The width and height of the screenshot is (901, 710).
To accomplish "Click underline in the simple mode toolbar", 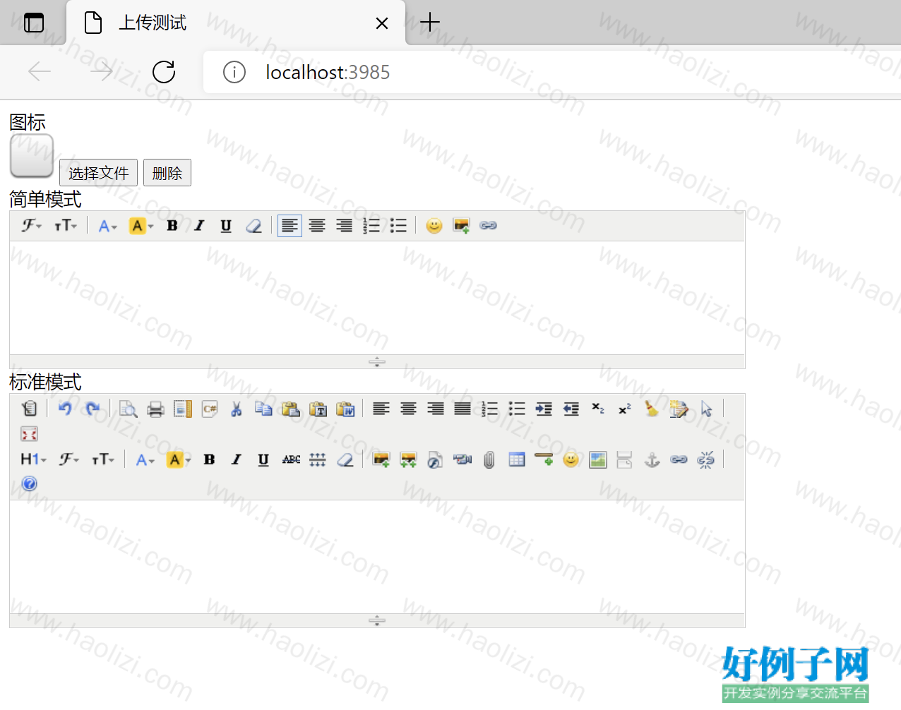I will click(x=226, y=226).
